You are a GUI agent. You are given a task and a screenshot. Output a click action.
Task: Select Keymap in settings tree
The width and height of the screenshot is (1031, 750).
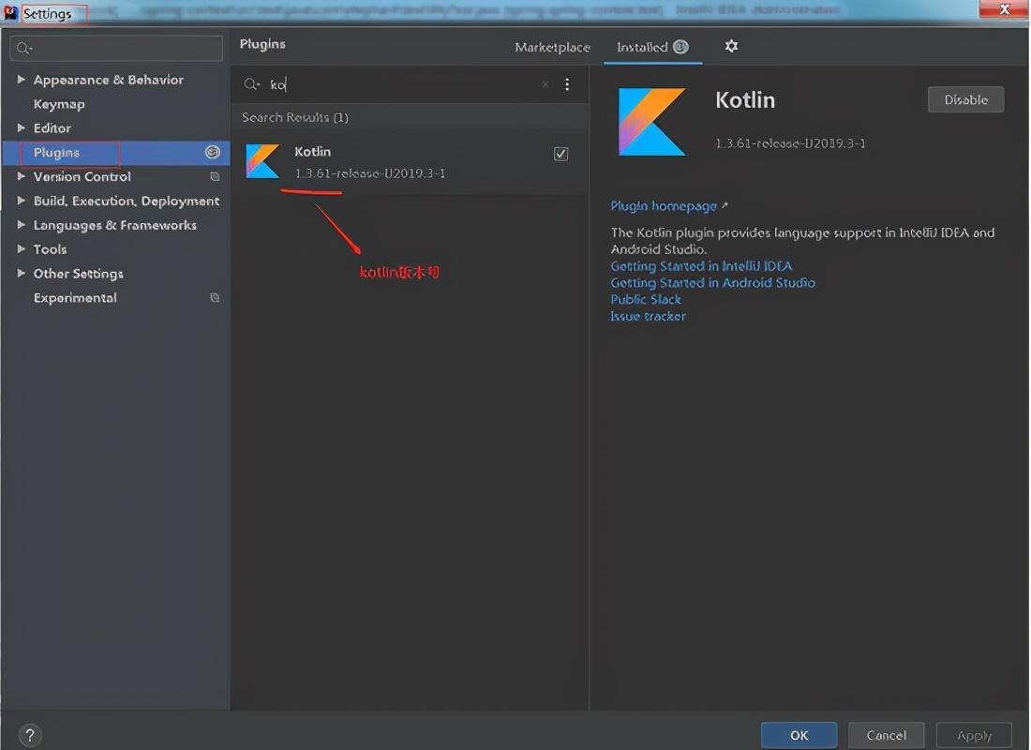click(59, 104)
